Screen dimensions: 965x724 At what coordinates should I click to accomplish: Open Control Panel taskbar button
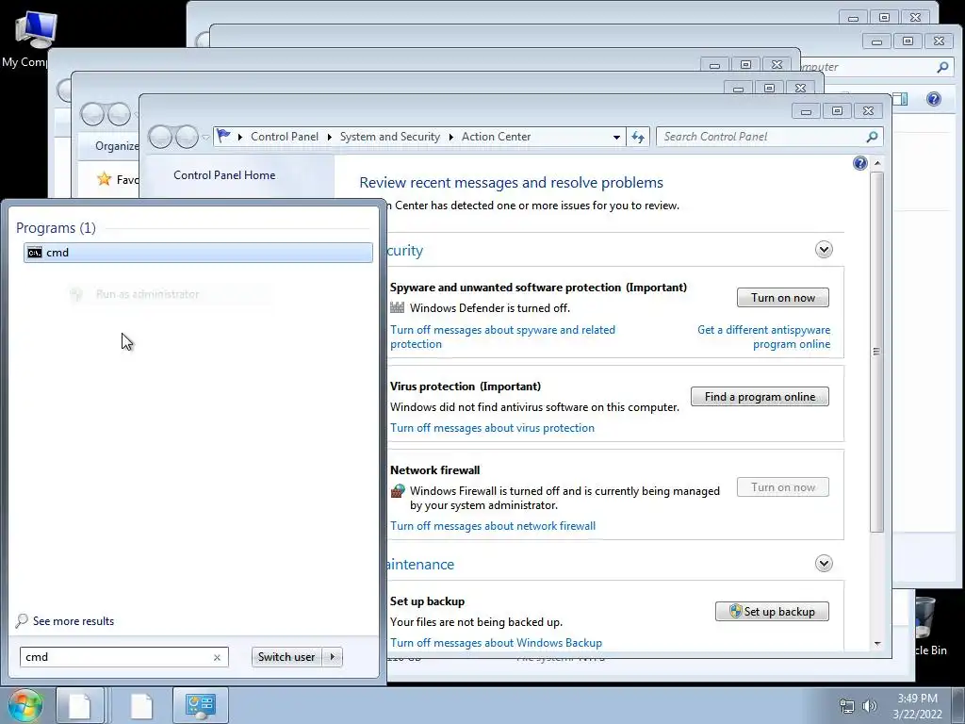tap(200, 705)
